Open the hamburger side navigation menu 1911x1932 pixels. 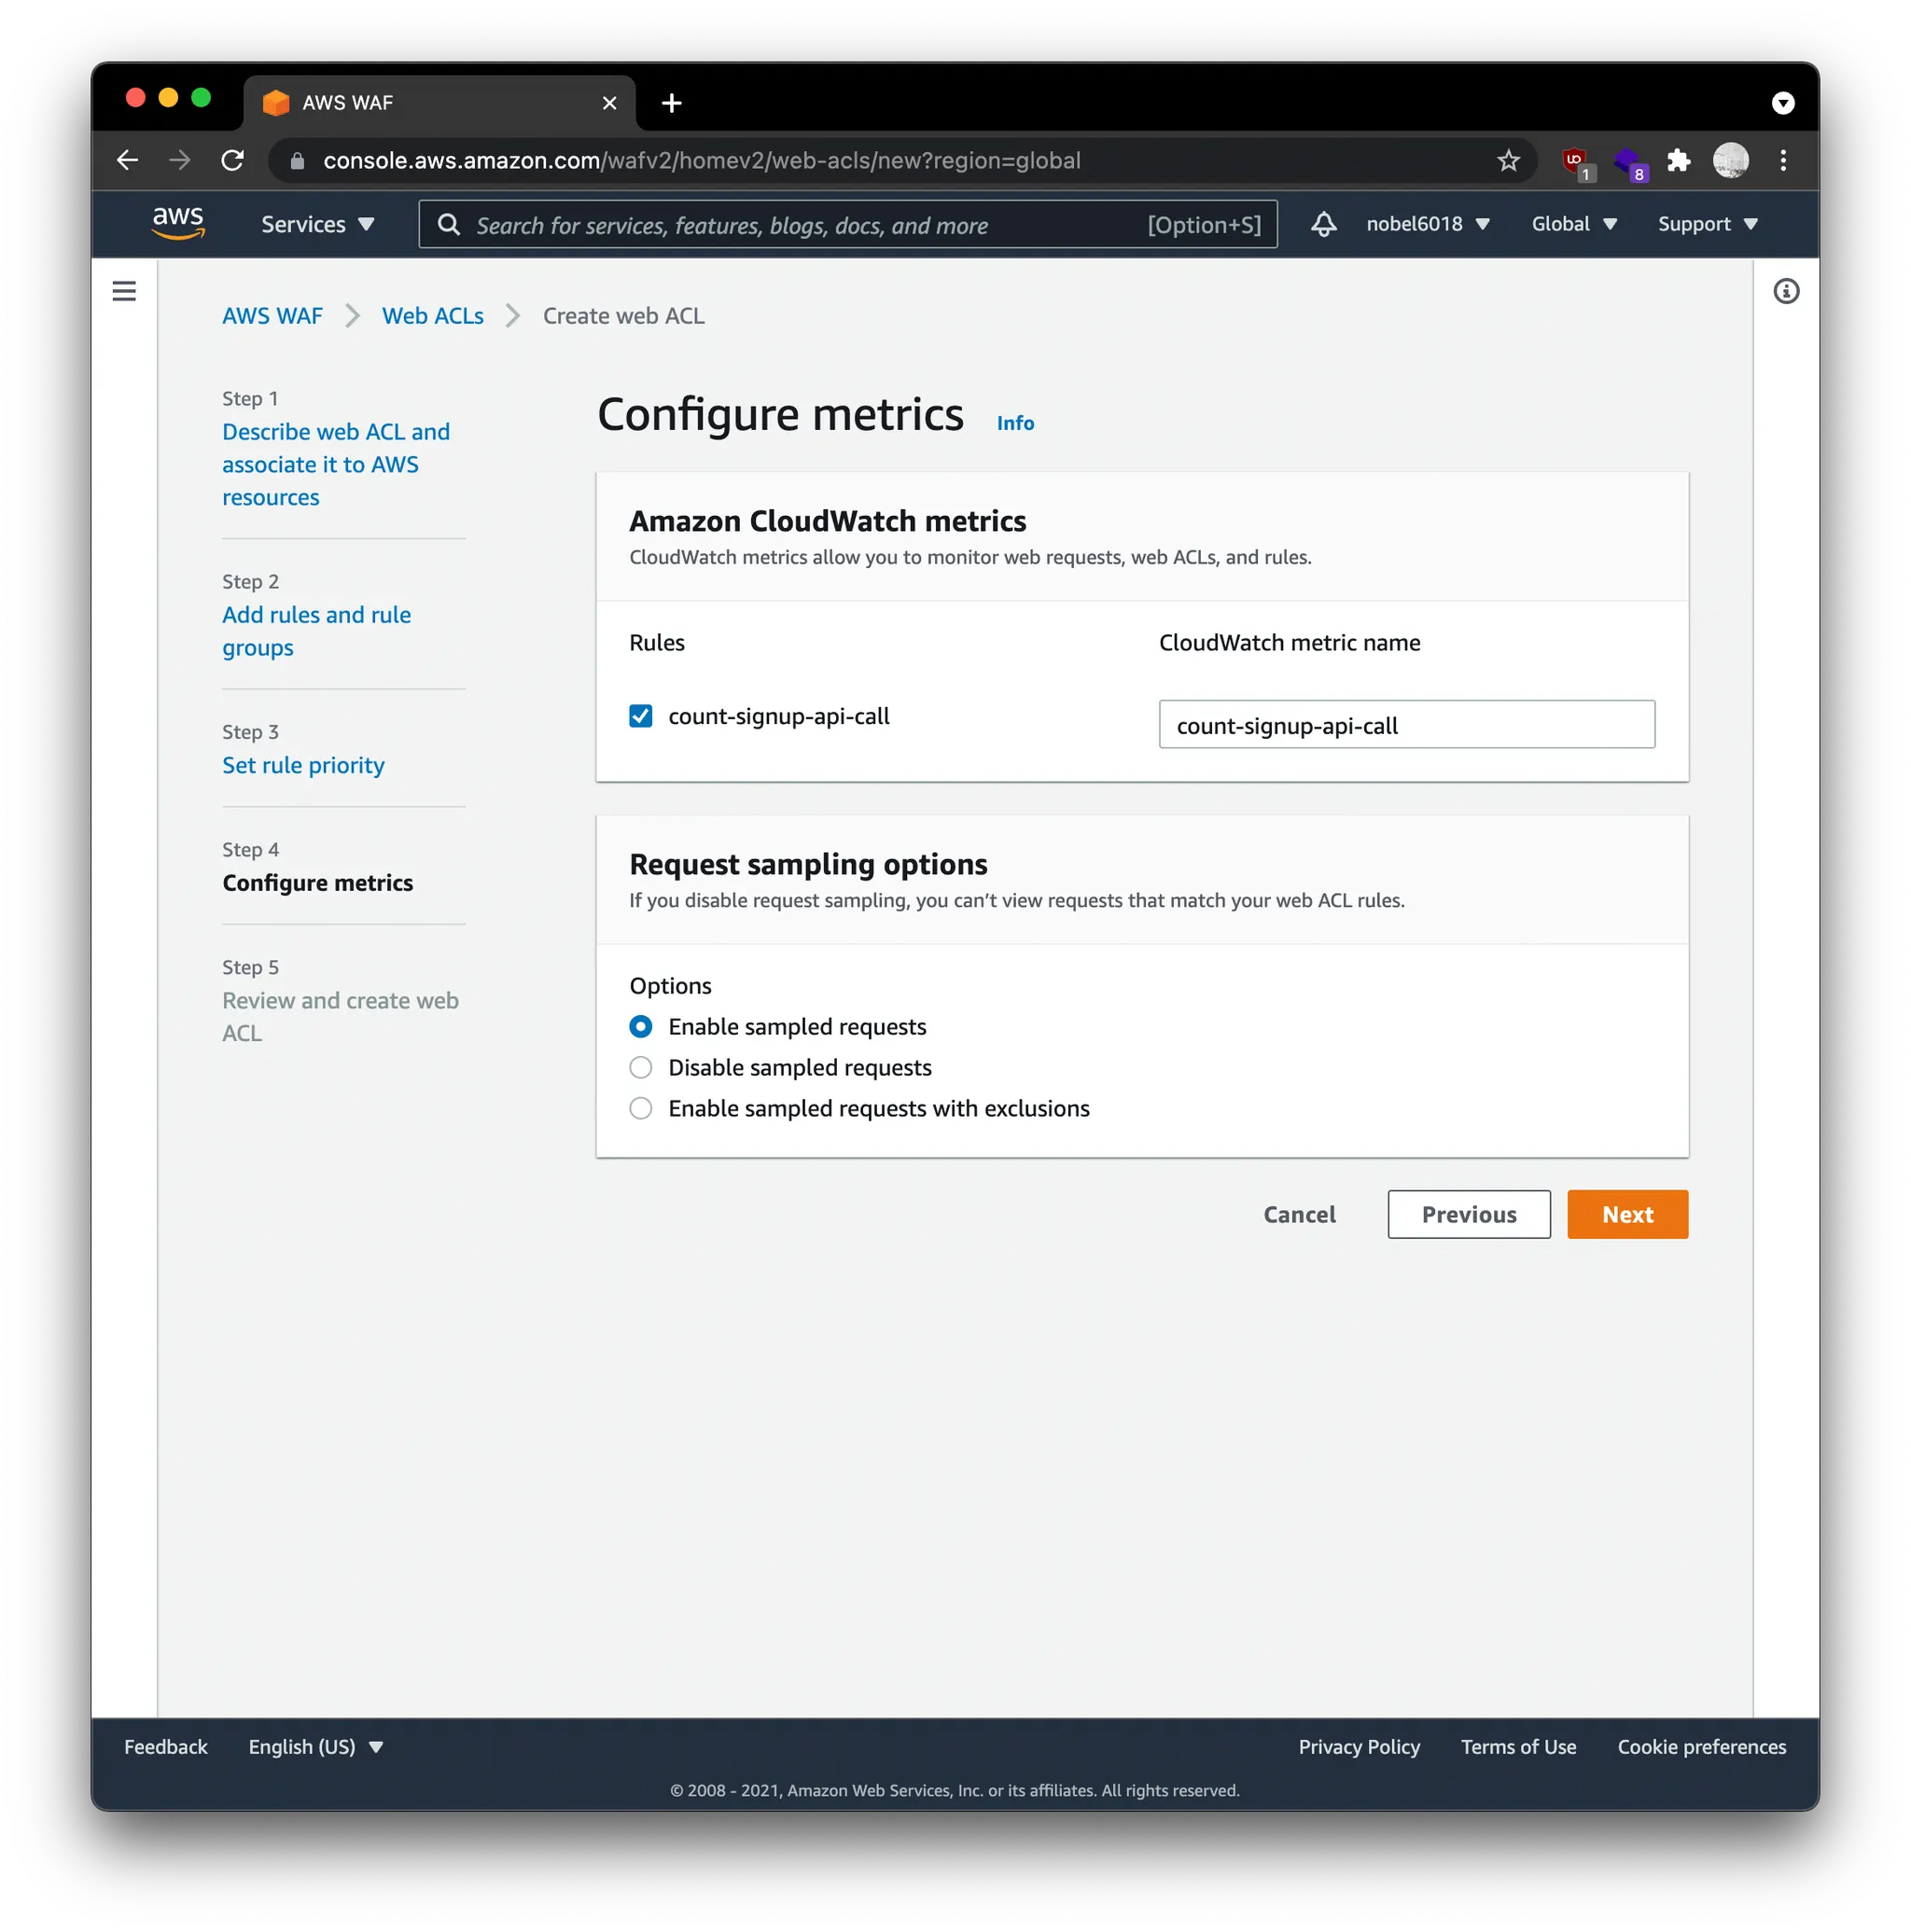pyautogui.click(x=124, y=291)
